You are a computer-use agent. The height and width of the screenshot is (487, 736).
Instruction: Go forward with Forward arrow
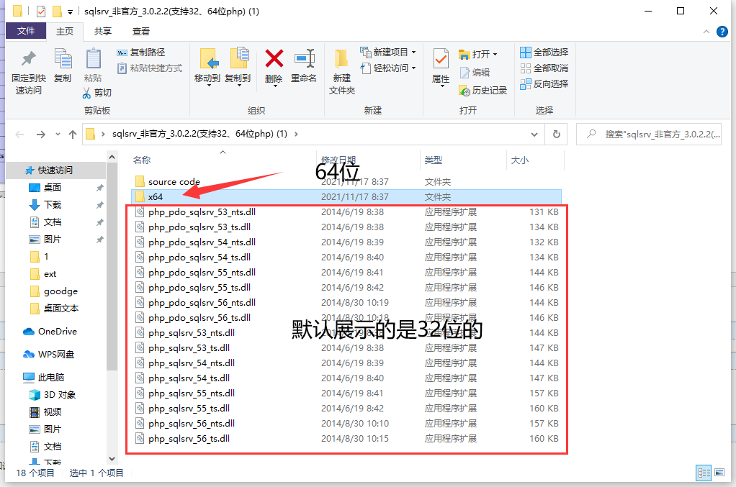pos(41,135)
